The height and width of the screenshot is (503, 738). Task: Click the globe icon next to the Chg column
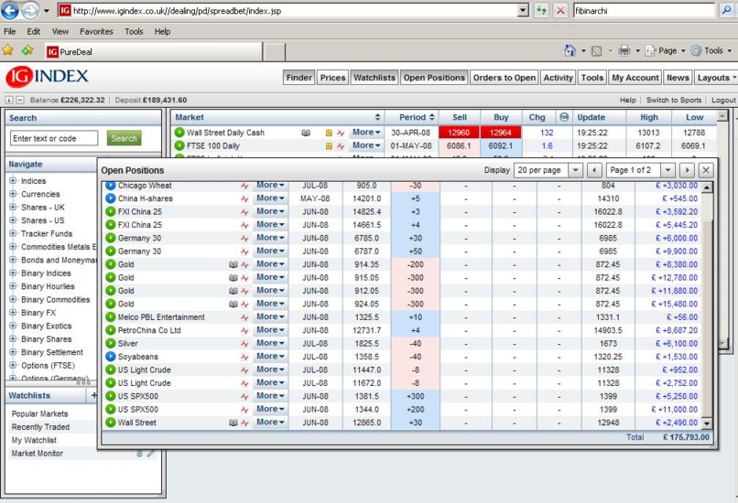click(564, 116)
